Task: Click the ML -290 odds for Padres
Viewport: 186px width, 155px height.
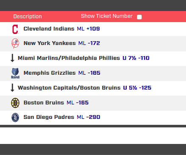Action: (x=89, y=117)
